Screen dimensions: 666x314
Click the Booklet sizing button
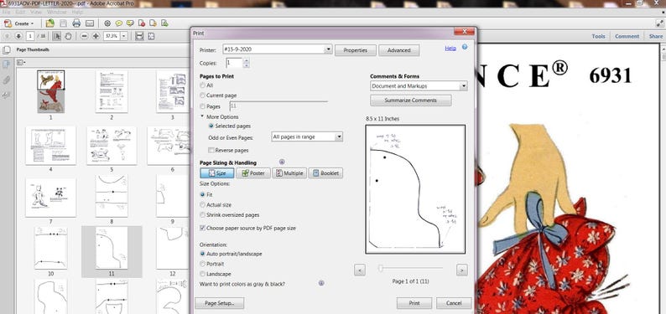pos(325,172)
